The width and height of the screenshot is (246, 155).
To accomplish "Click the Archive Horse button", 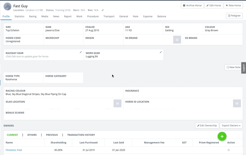I will tap(192, 5).
